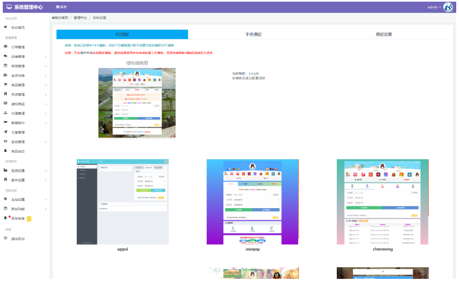Click the user avatar in top-right corner
This screenshot has width=459, height=296.
click(448, 7)
